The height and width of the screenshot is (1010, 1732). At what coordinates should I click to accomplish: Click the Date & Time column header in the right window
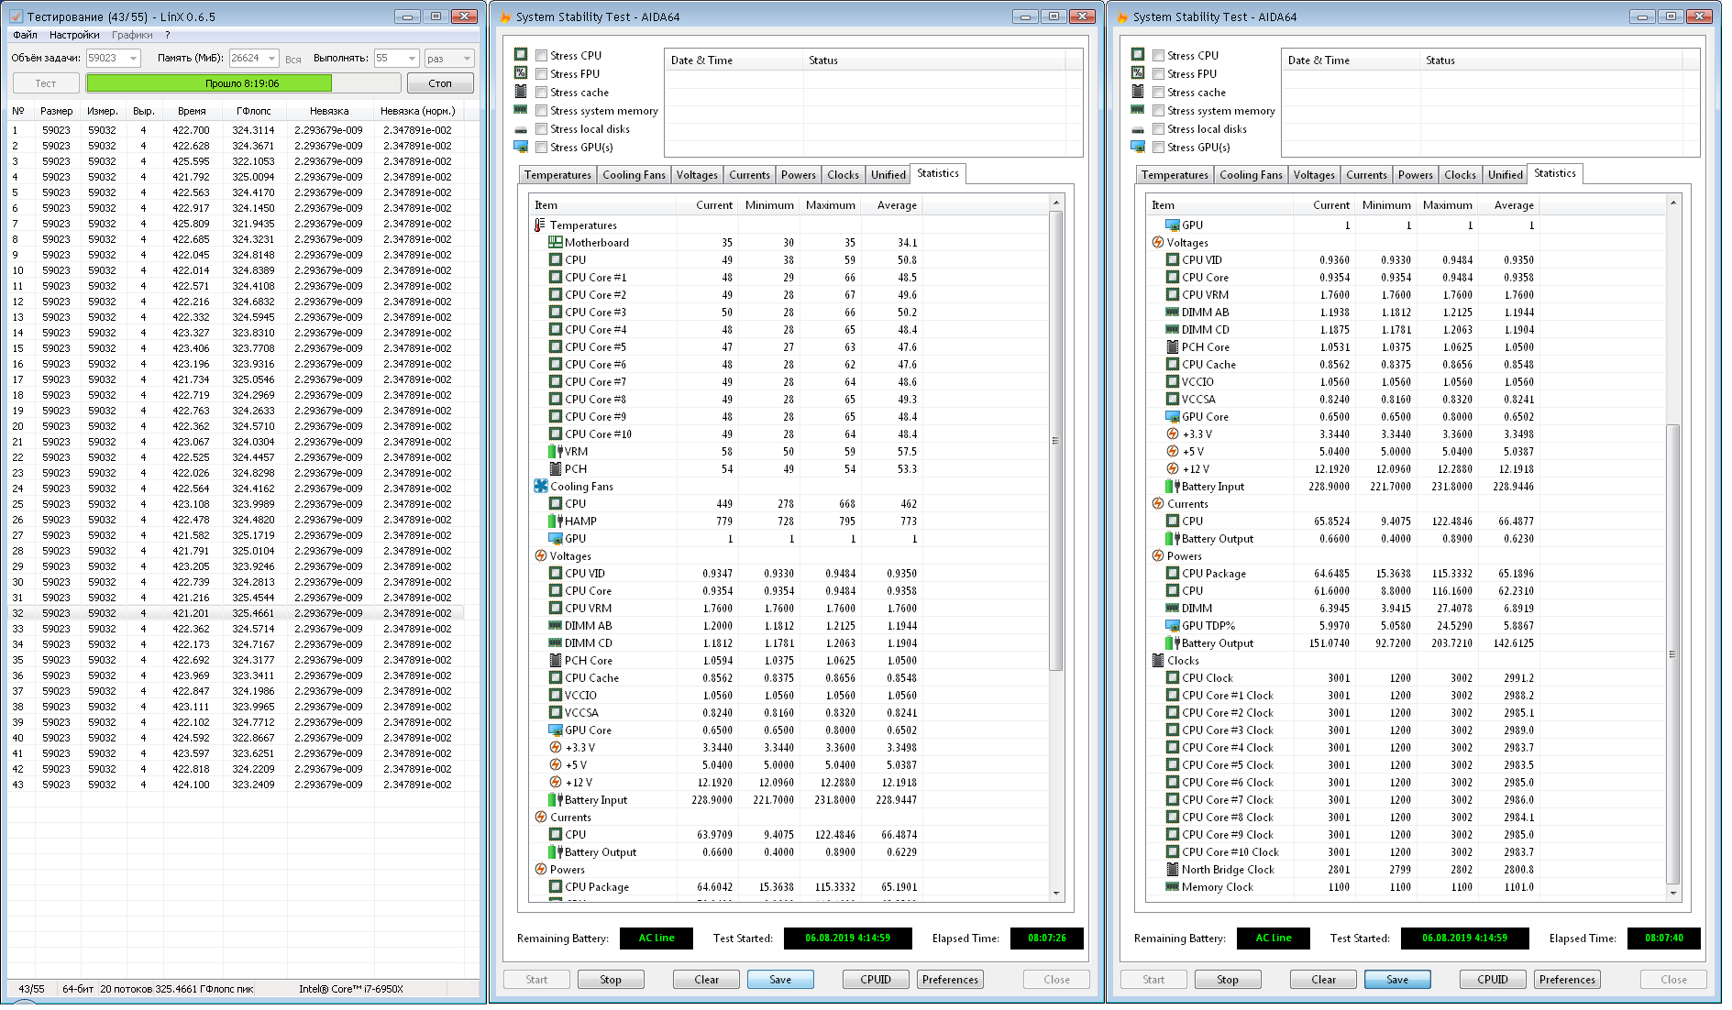point(1350,60)
